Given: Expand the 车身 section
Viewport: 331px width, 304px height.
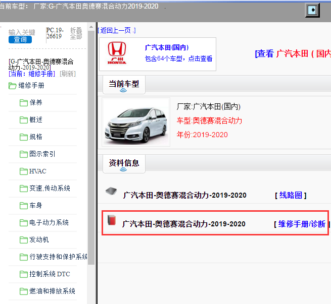Looking at the screenshot, I should click(36, 205).
